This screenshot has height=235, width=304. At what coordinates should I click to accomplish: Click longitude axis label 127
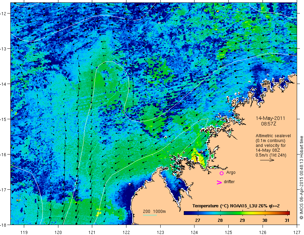[x=297, y=232]
